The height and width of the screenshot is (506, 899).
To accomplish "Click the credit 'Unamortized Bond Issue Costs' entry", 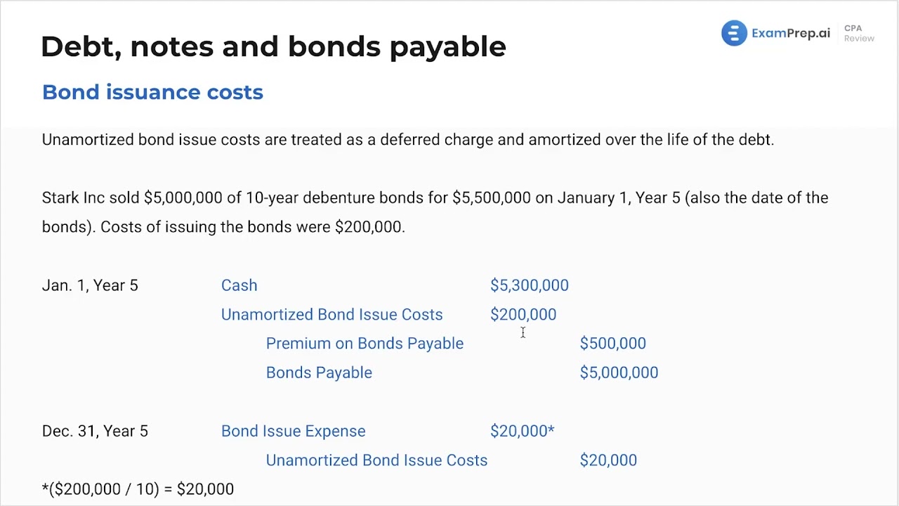I will 376,460.
